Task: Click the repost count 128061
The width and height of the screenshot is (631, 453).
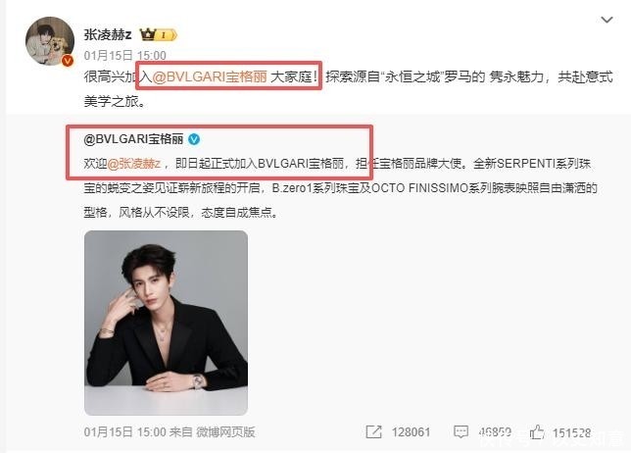Action: tap(411, 432)
